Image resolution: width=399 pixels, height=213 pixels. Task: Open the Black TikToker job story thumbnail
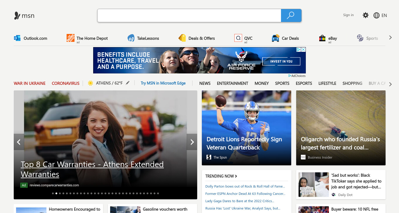(x=313, y=184)
